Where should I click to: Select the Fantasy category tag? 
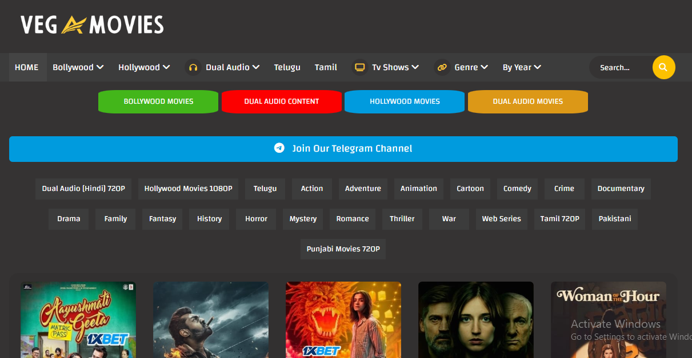point(162,219)
